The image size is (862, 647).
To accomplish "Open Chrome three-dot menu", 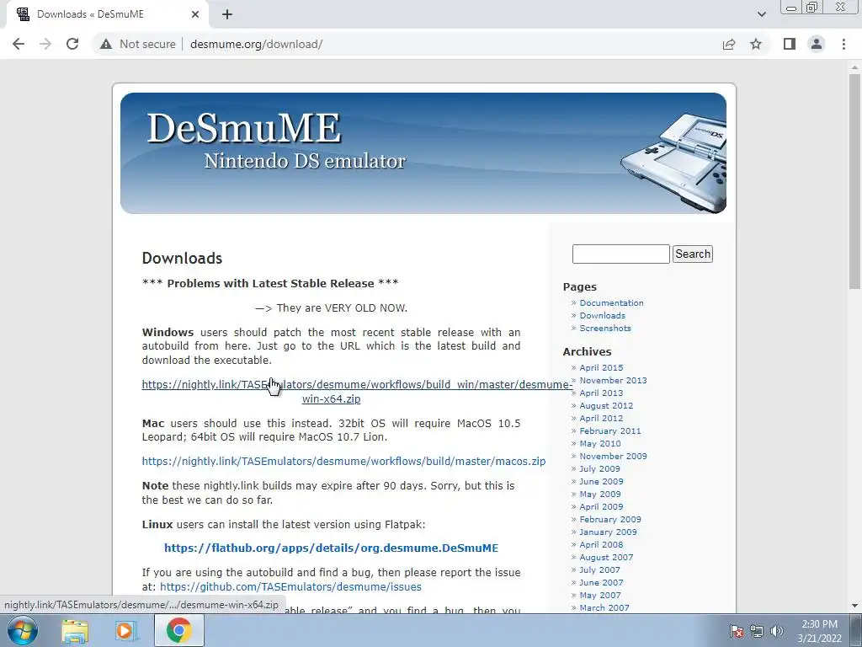I will point(843,44).
